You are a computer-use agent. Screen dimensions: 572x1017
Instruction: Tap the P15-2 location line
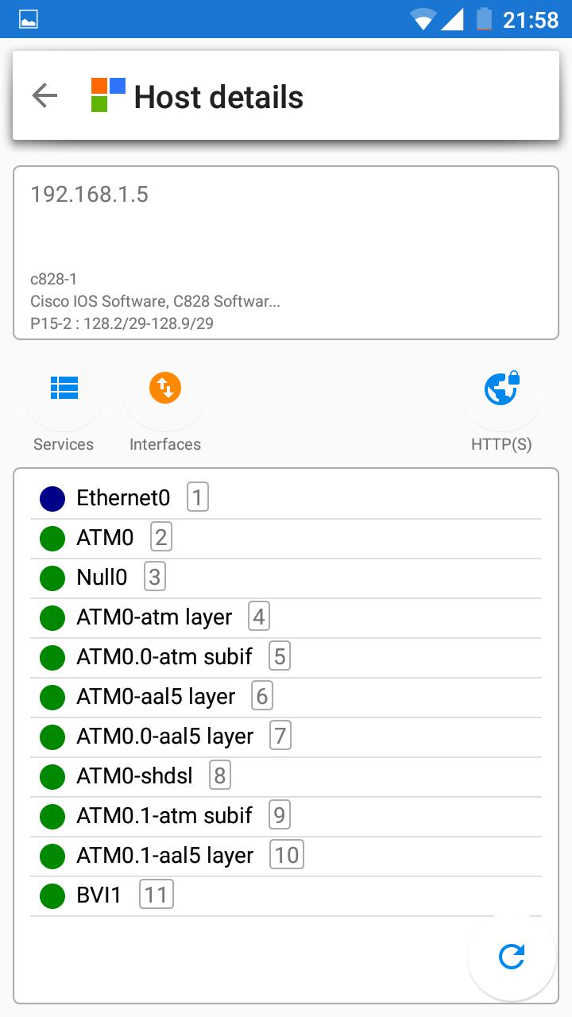[x=122, y=324]
